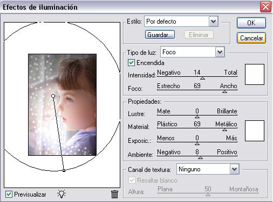Viewport: 273px width, 202px height.
Task: Open the Estilo dropdown arrow
Action: [214, 21]
